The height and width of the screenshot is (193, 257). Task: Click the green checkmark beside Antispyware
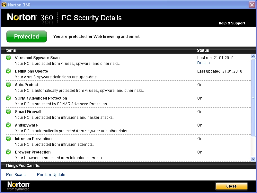[x=8, y=125]
